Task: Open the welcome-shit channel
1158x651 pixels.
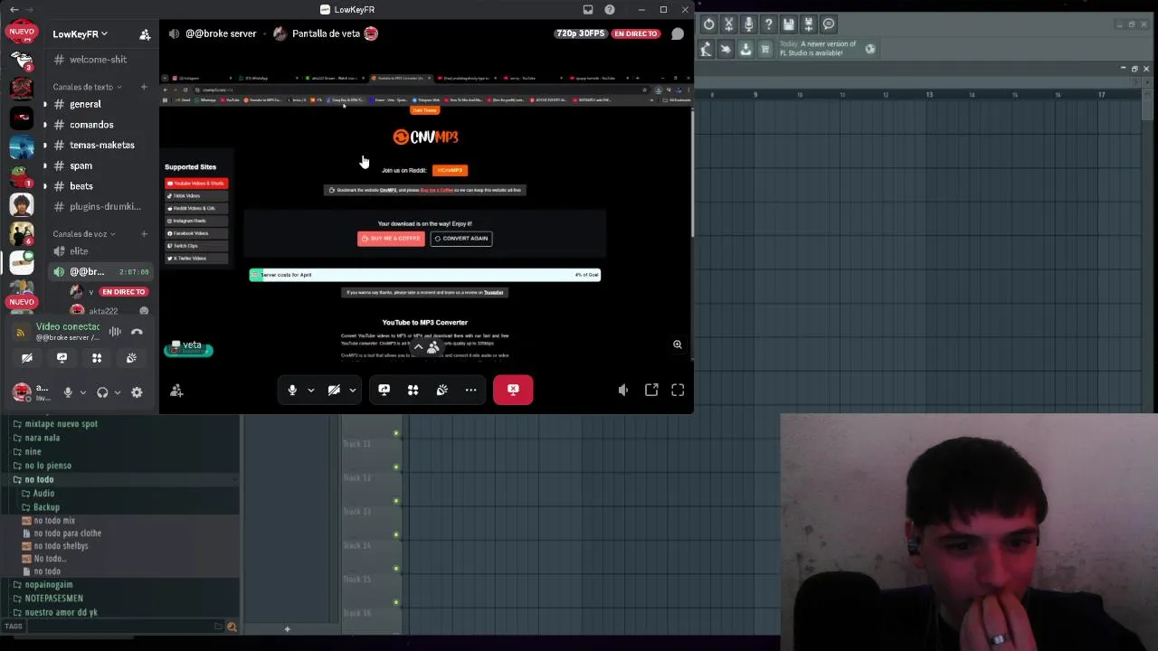Action: click(98, 60)
